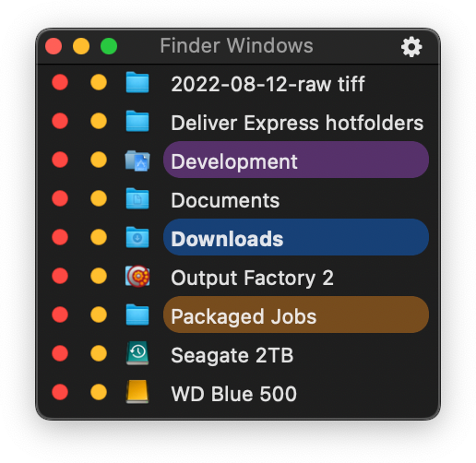Viewport: 476px width, 463px height.
Task: Zoom the Finder Windows panel with the green button
Action: pos(109,46)
